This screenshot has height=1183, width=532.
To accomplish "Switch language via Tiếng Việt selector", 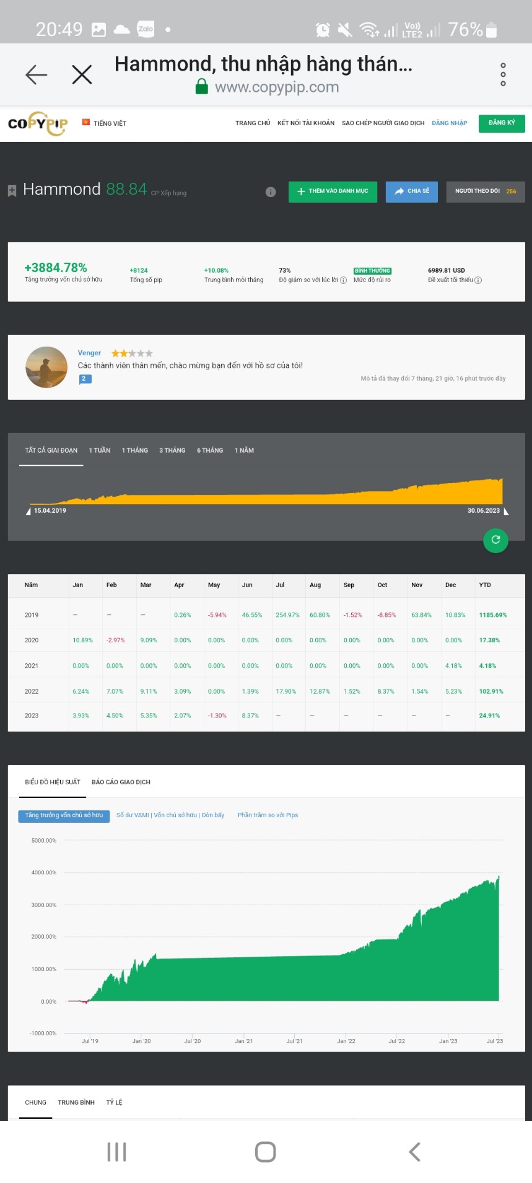I will pyautogui.click(x=105, y=123).
